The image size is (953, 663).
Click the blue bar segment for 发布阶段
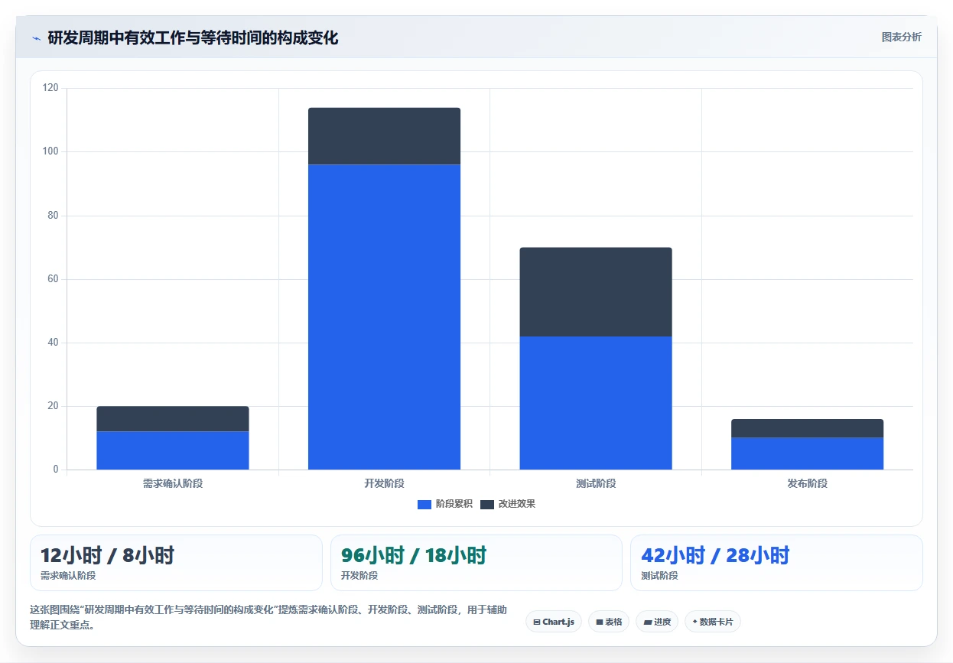click(807, 453)
